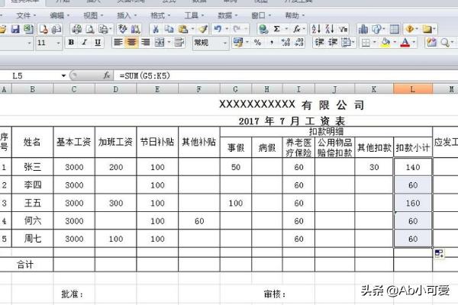Viewport: 458px width, 305px height.
Task: Click the increase decimal icon
Action: [x=285, y=43]
